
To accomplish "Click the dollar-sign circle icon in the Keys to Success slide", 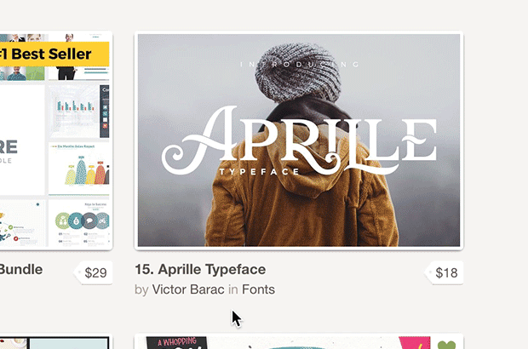I will (x=76, y=220).
